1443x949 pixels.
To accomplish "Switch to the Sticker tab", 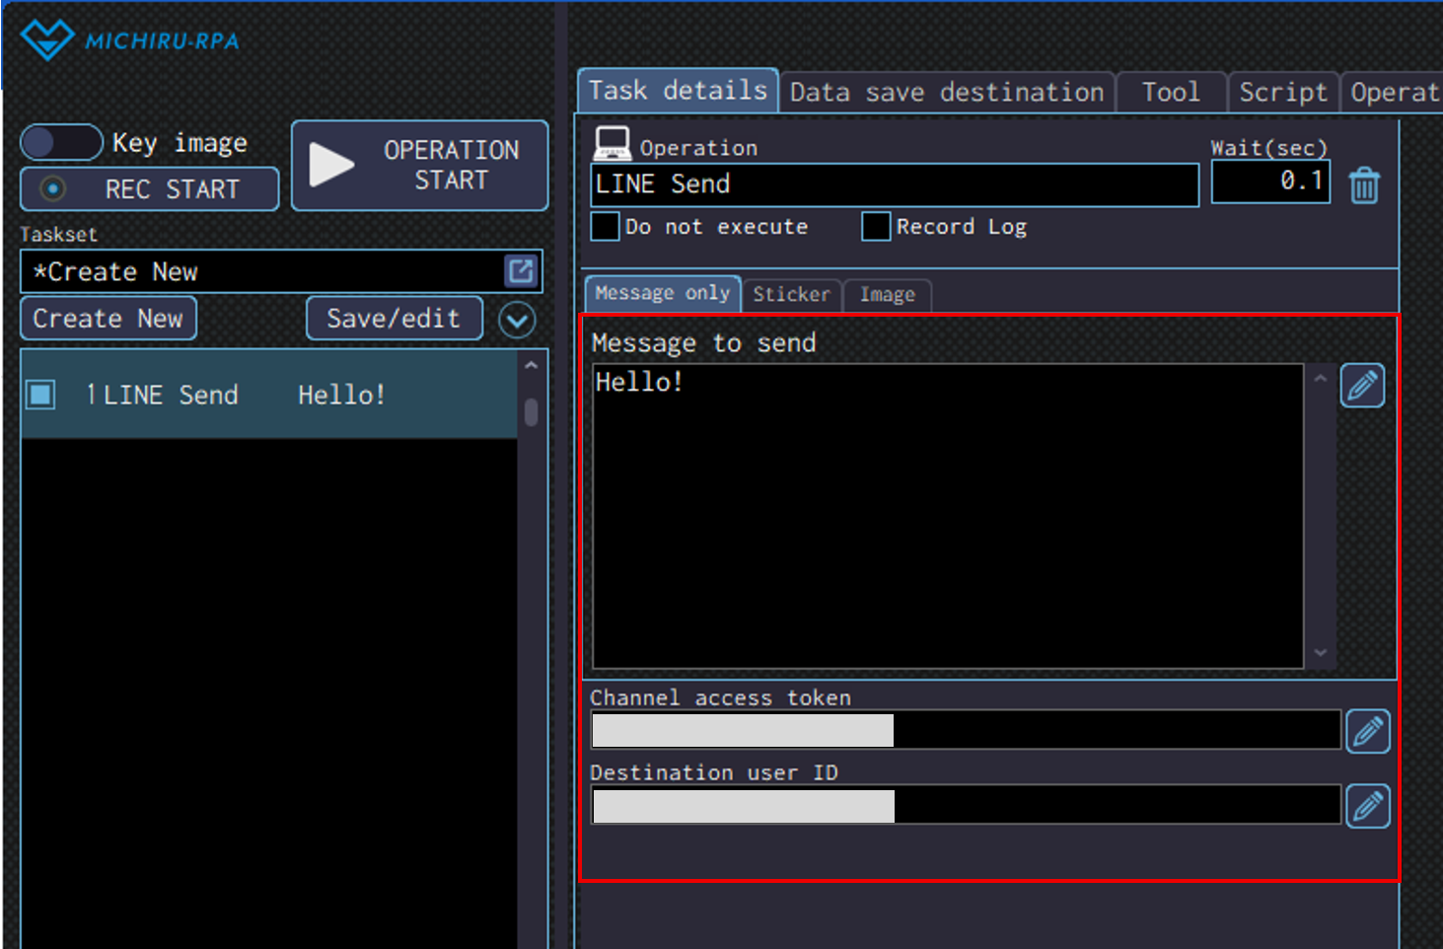I will click(791, 295).
